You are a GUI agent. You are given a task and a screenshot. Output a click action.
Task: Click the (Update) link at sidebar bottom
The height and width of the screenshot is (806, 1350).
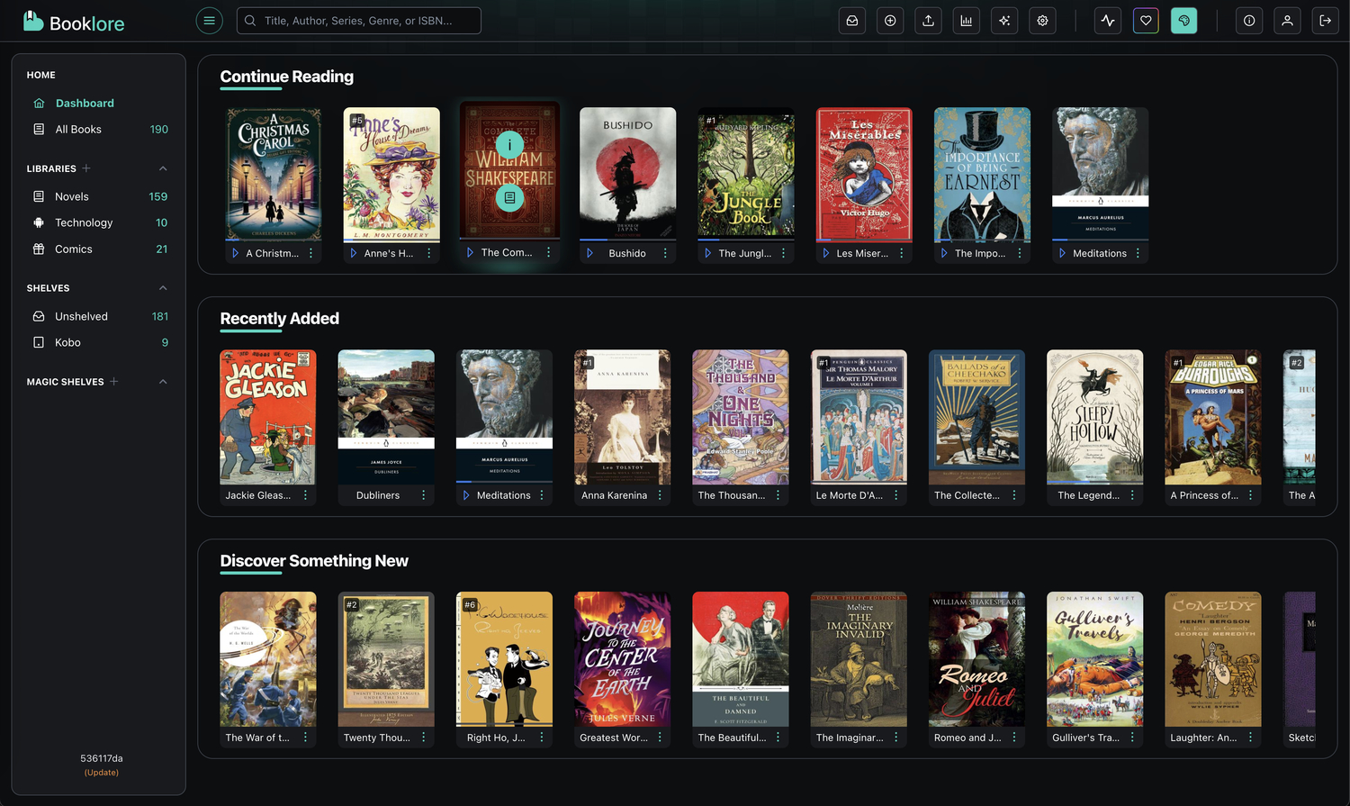pyautogui.click(x=101, y=772)
